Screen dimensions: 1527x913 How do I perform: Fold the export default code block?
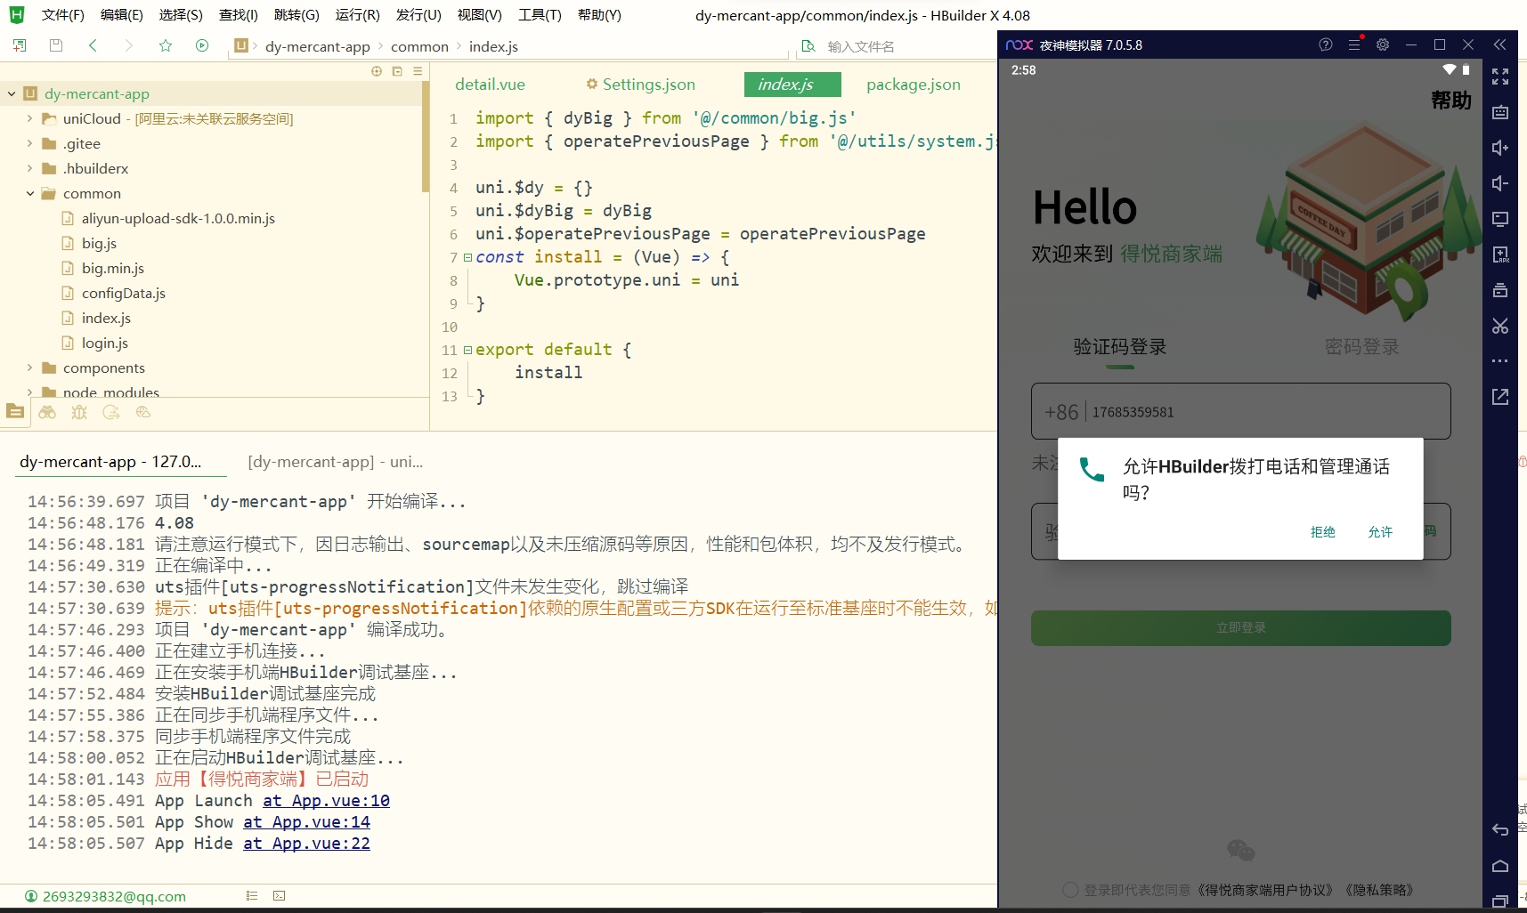click(467, 350)
